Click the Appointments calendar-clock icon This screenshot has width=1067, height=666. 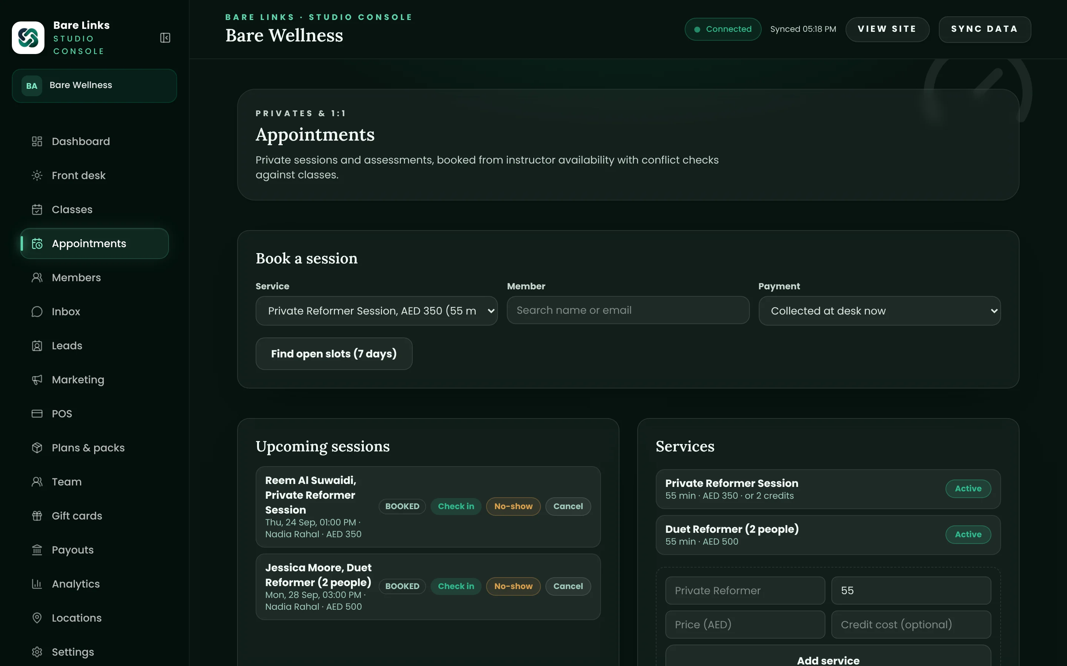pos(37,243)
